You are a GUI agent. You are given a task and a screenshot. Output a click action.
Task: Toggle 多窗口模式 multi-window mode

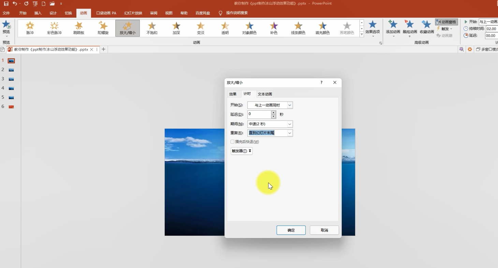click(487, 49)
